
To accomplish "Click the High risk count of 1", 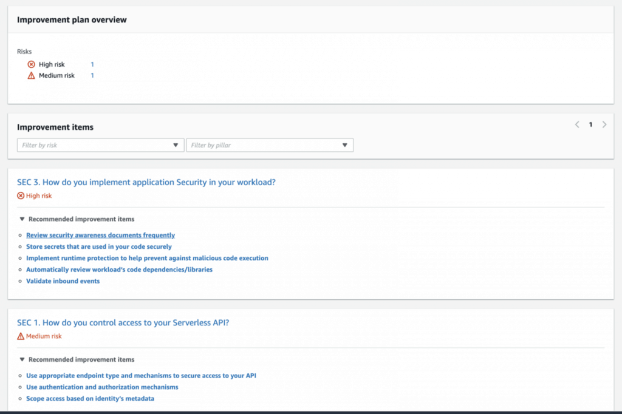I will 92,64.
